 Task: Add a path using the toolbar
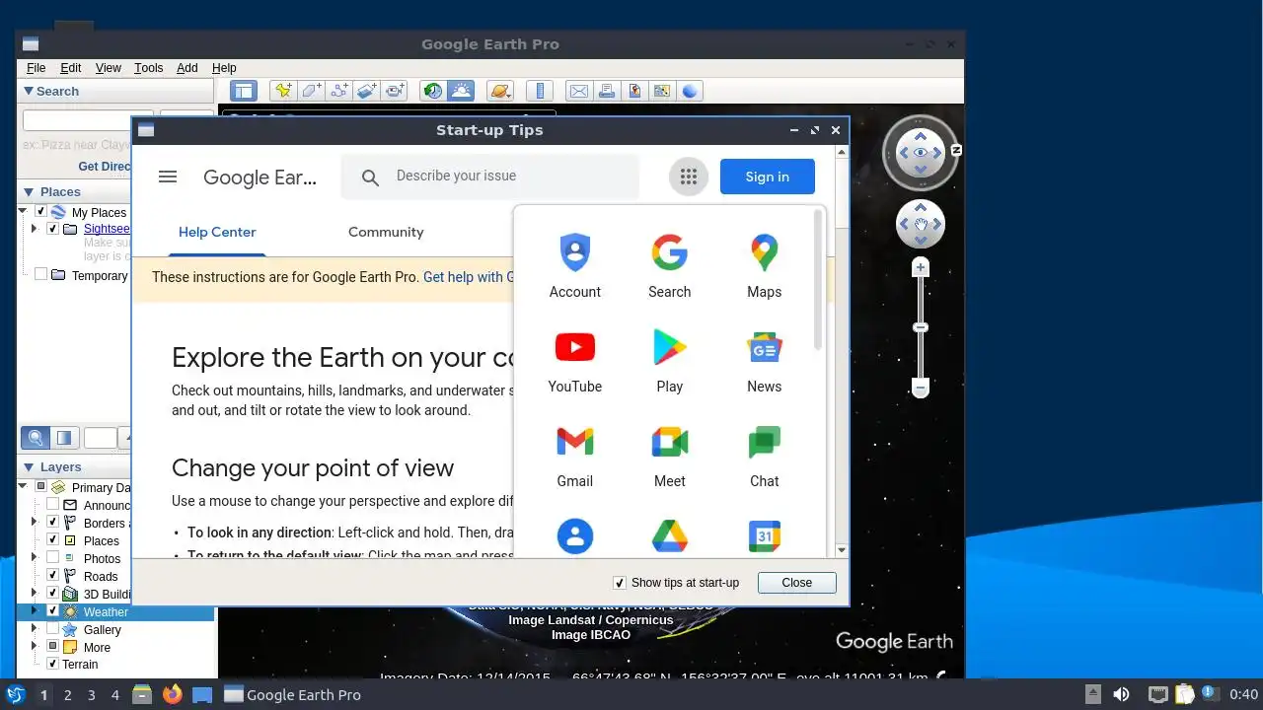339,91
